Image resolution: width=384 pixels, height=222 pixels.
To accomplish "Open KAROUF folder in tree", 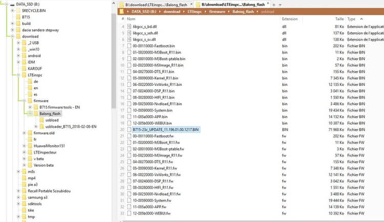I will [x=35, y=68].
